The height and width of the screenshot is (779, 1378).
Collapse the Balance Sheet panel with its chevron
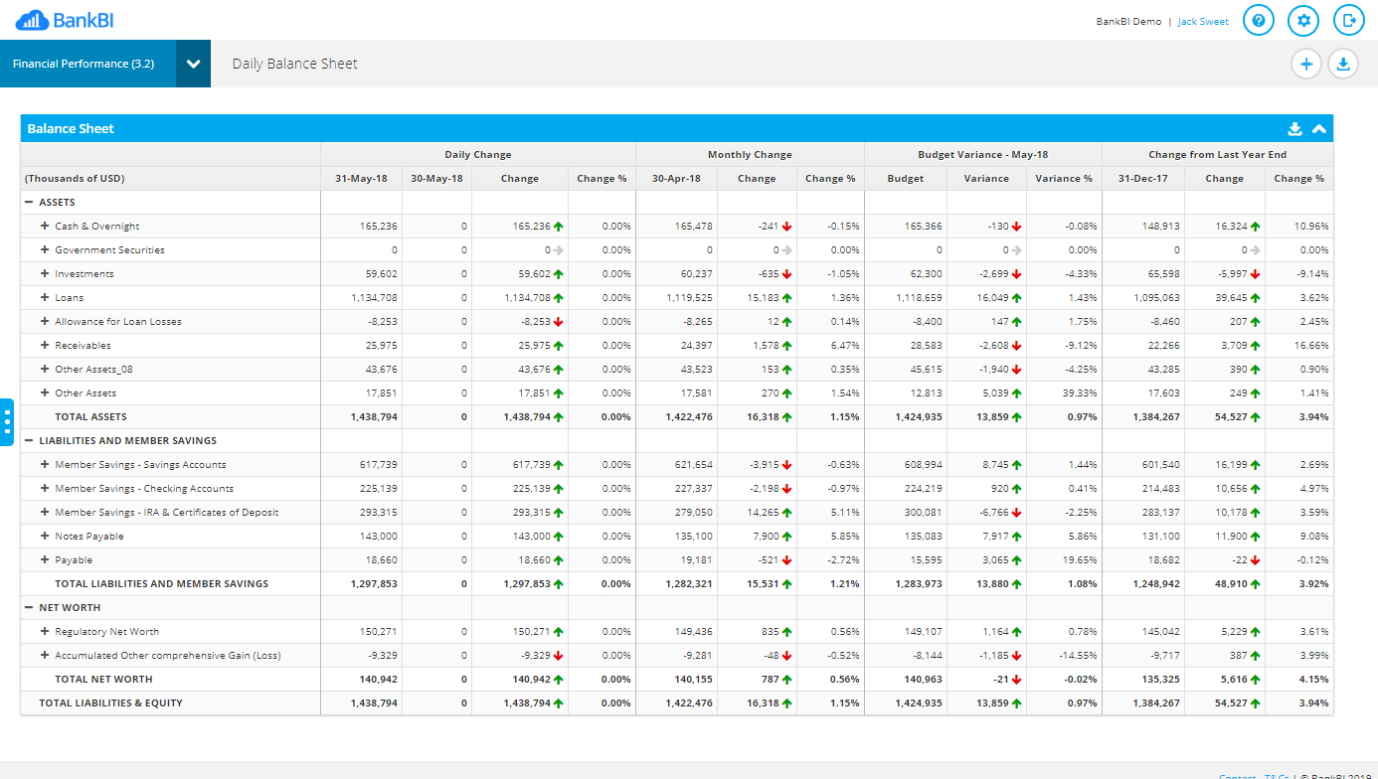pyautogui.click(x=1319, y=128)
